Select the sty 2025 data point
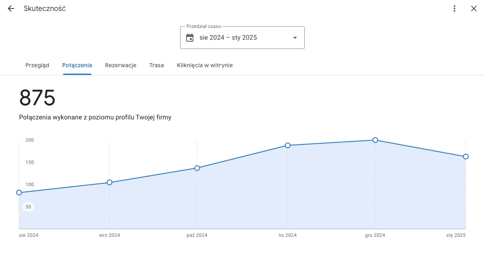Viewport: 484px width, 255px height. (465, 157)
